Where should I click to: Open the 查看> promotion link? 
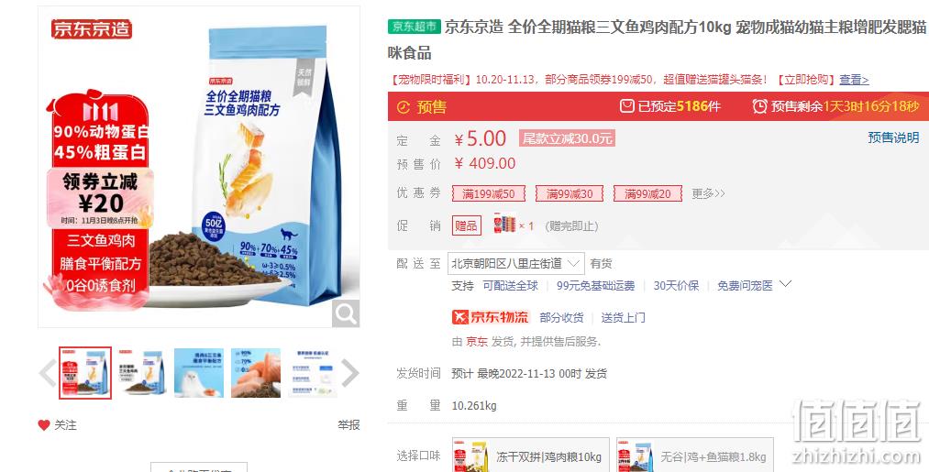854,80
